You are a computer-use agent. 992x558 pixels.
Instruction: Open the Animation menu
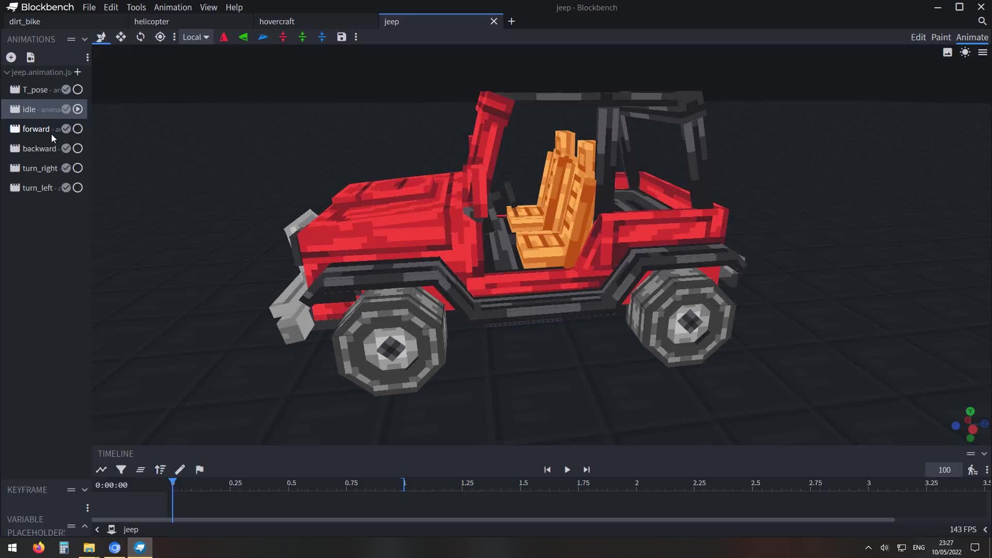(x=173, y=7)
